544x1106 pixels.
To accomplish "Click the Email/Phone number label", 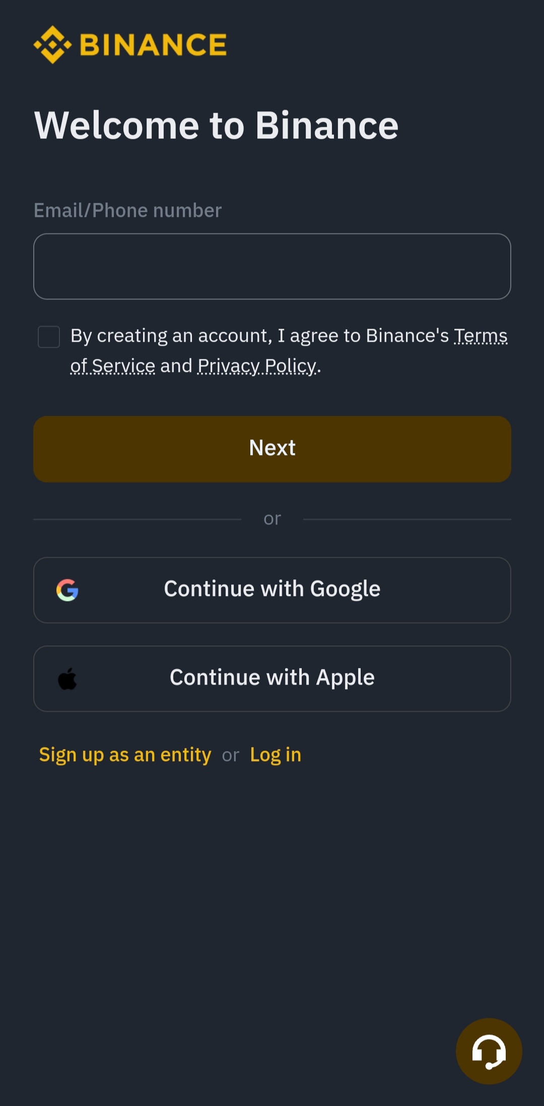I will pos(127,210).
